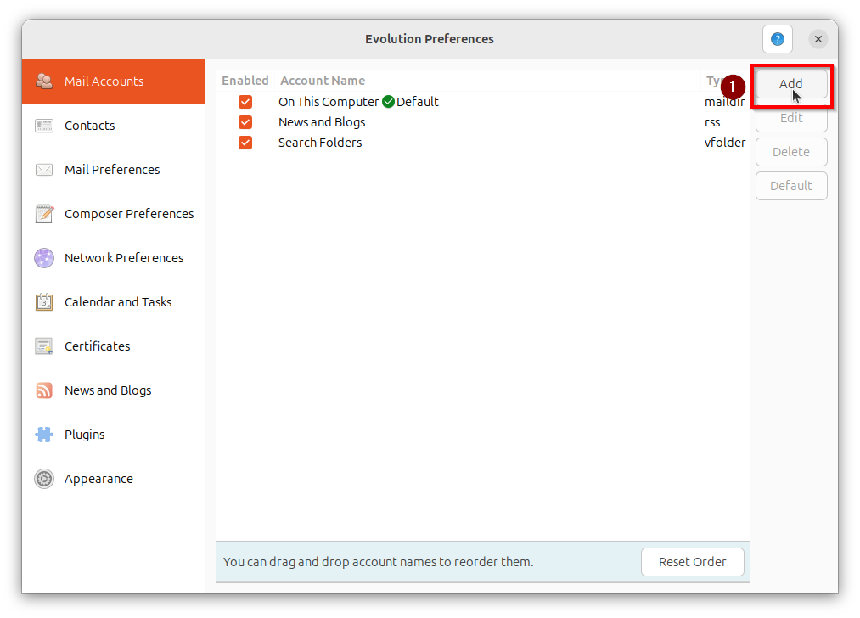Open Calendar and Tasks settings
Viewport: 860px width, 618px height.
coord(118,301)
